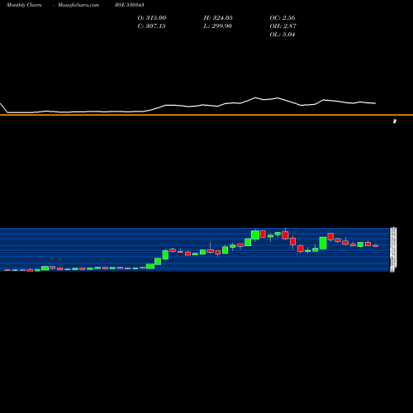Click the tallest green candle at the chart peak
Screen dimensions: 413x413
[255, 235]
